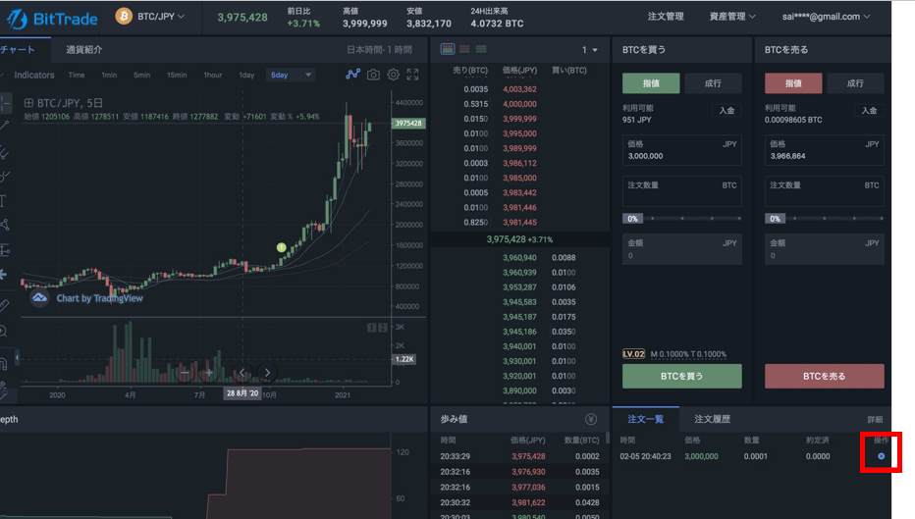Switch buy panel to 成行 market order
The image size is (915, 519).
click(x=713, y=83)
